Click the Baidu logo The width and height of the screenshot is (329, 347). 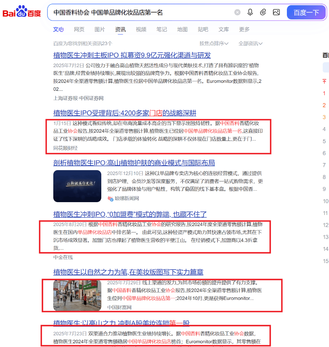21,12
